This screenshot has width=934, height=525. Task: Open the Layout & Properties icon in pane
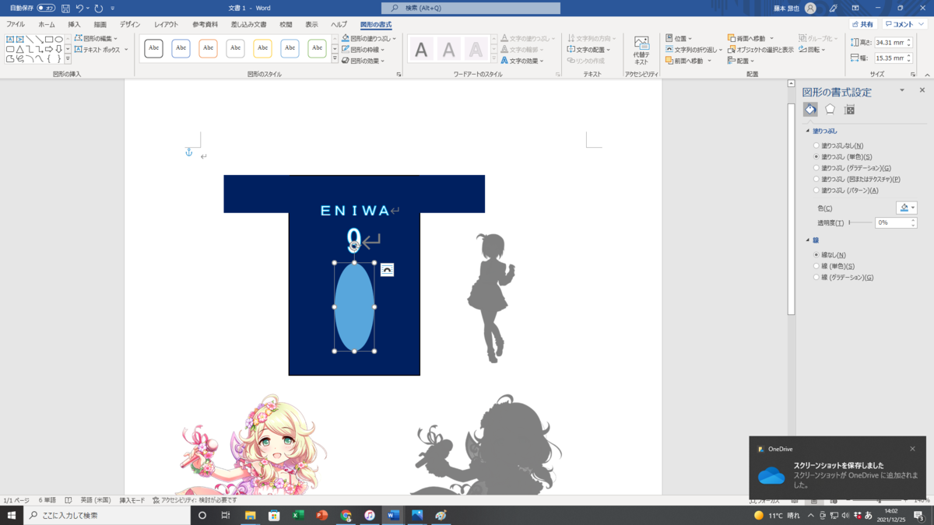(x=850, y=110)
